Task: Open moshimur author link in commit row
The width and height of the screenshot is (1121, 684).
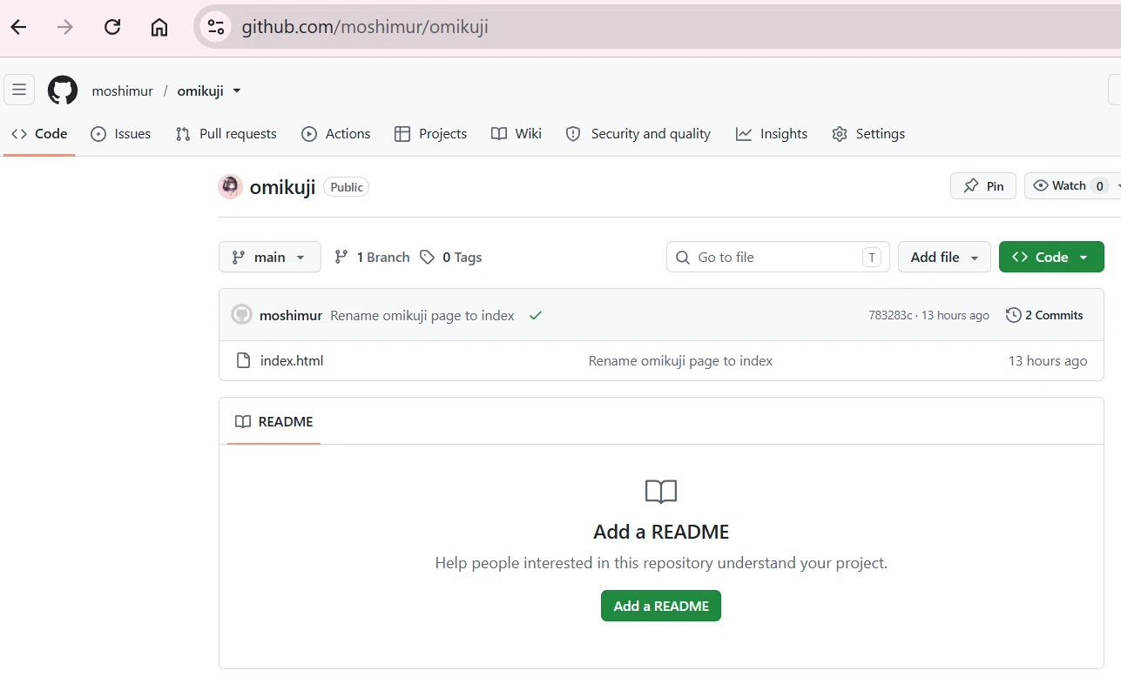Action: [291, 315]
